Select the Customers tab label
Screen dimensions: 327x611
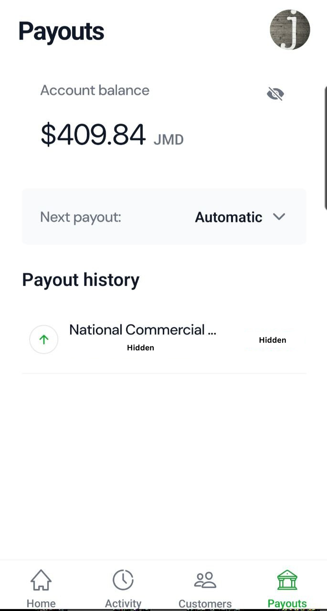click(x=205, y=603)
